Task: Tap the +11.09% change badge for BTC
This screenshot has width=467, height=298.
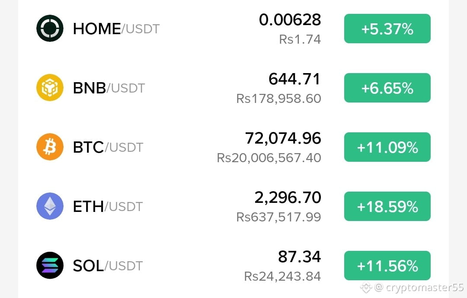Action: click(x=387, y=147)
